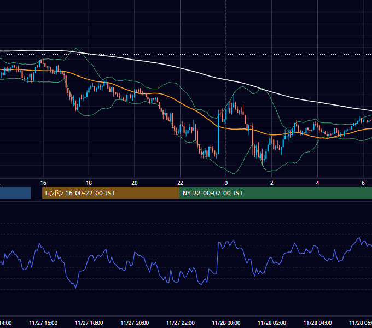Select the ロンドン 16:00-22:00 JST session bar

pyautogui.click(x=111, y=193)
